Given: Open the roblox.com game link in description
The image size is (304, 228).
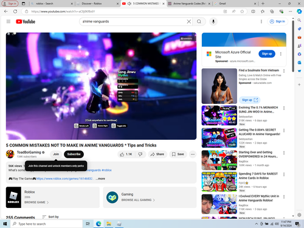Looking at the screenshot, I should pos(64,179).
